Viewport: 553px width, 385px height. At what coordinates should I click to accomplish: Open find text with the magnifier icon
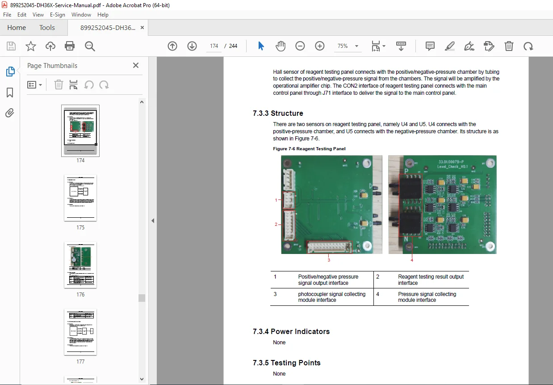(90, 46)
